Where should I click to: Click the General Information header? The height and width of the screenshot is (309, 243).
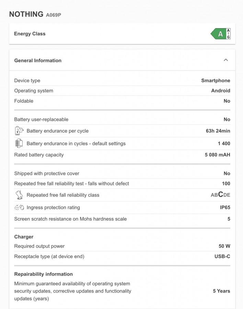(38, 60)
